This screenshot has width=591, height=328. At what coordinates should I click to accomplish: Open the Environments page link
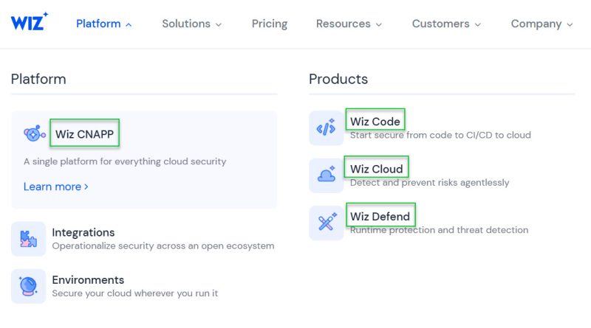88,279
